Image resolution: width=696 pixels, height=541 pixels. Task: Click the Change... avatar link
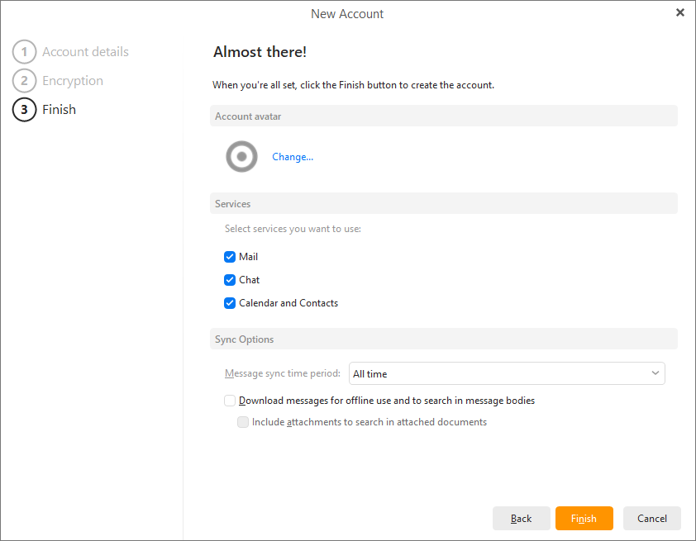[293, 157]
